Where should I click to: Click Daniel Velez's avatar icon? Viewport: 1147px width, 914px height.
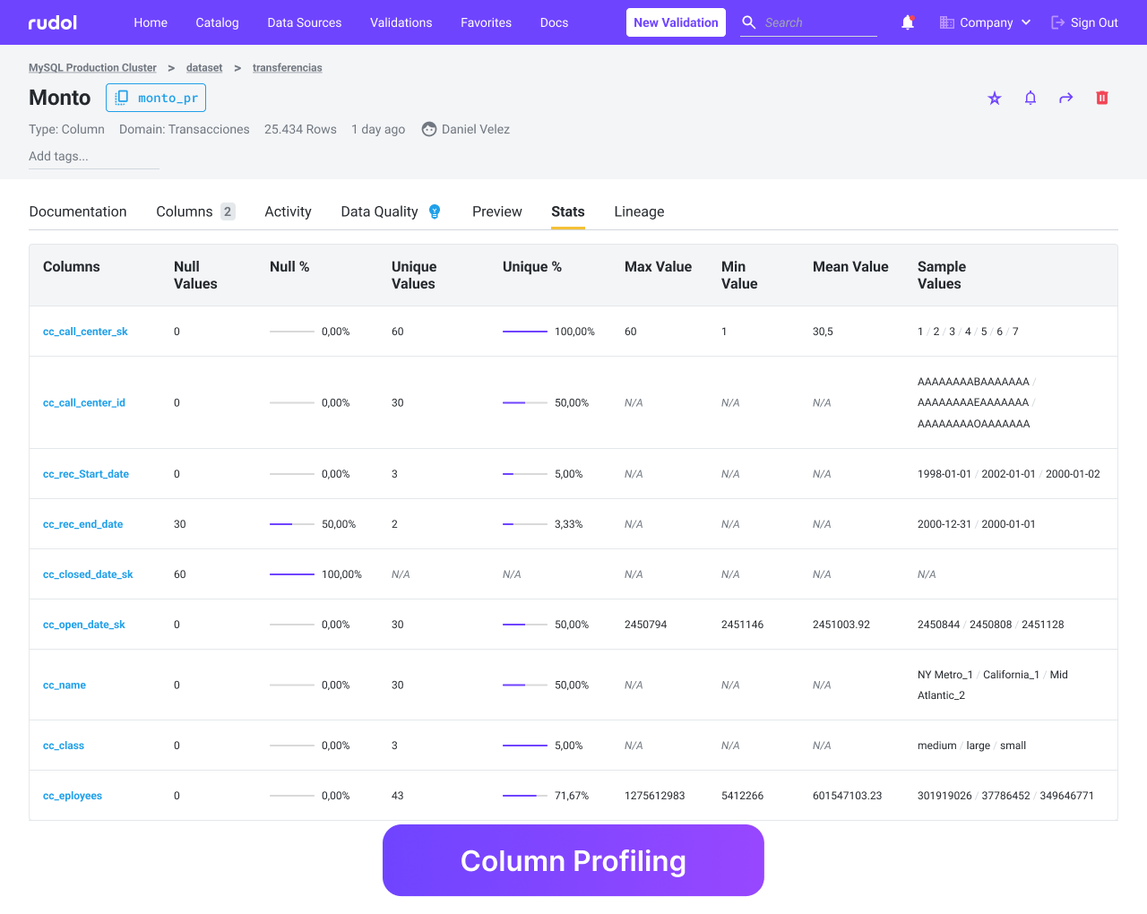coord(428,129)
